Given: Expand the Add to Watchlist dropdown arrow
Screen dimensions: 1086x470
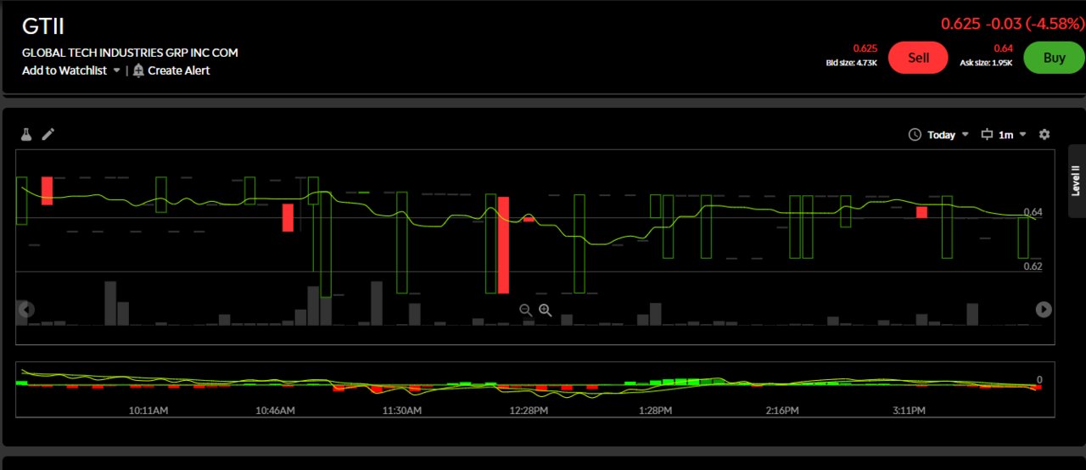Looking at the screenshot, I should click(116, 71).
